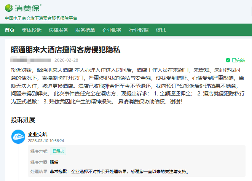Click the text 非常抱歉！企业选择不对外公开处理结果
Image resolution: width=252 pixels, height=181 pixels.
click(88, 171)
